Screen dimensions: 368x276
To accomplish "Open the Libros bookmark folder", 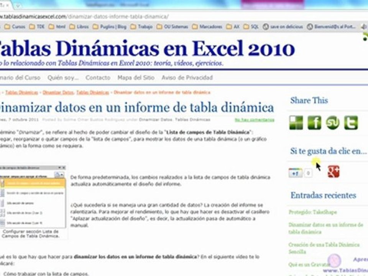I will 79,27.
